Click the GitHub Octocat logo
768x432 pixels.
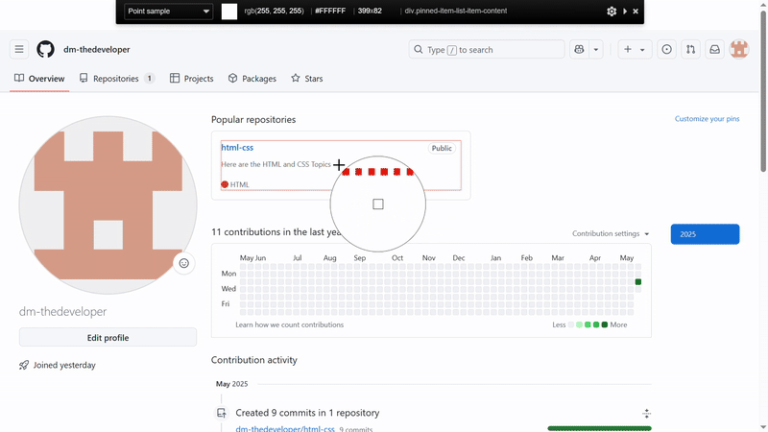pos(45,50)
